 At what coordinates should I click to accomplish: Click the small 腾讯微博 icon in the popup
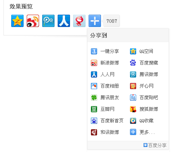(x=133, y=74)
